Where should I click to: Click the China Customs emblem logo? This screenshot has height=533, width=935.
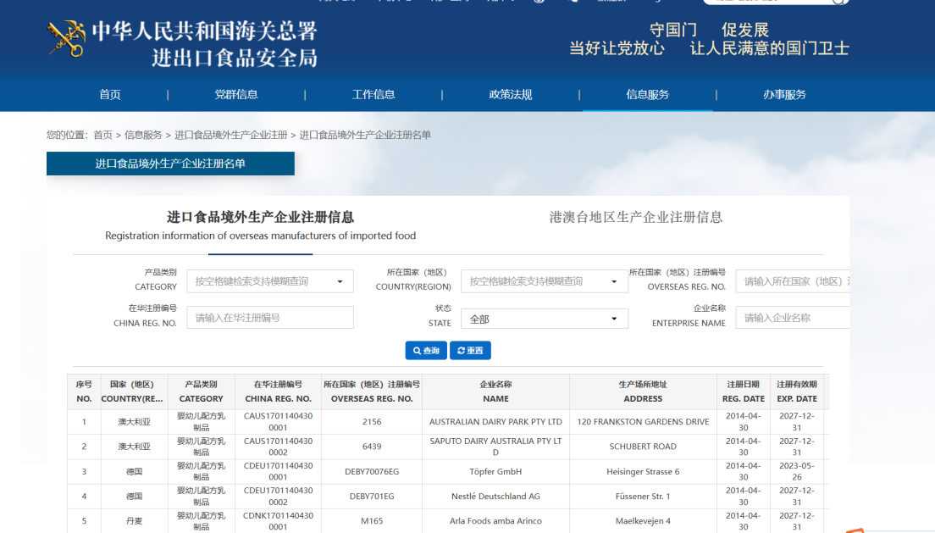(x=66, y=39)
